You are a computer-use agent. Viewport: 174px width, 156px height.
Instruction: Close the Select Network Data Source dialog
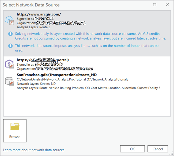coord(167,5)
